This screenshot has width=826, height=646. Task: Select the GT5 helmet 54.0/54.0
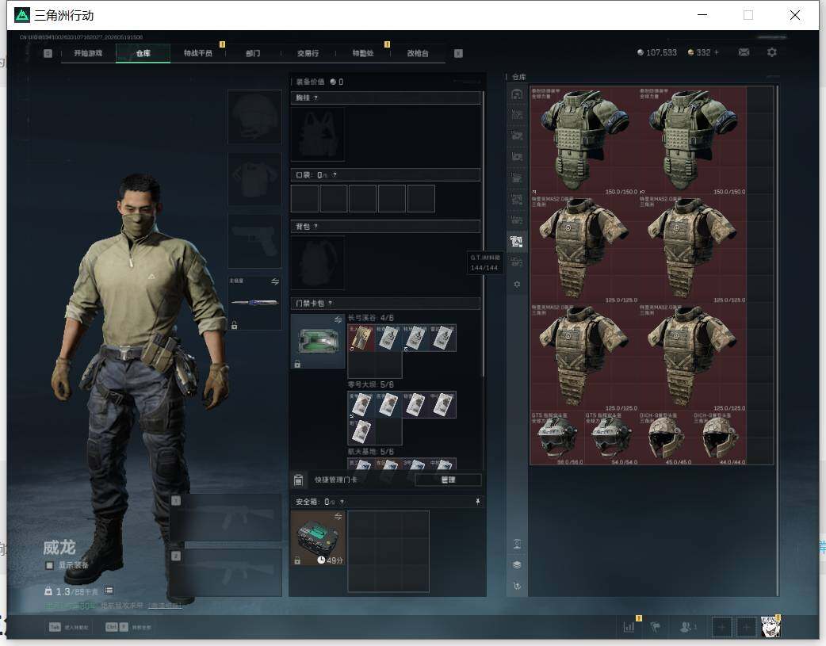[x=611, y=438]
